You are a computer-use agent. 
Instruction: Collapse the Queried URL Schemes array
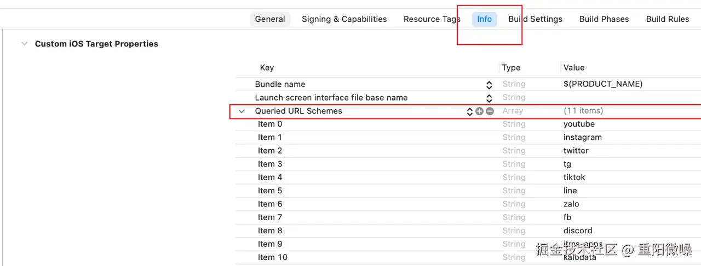point(242,111)
